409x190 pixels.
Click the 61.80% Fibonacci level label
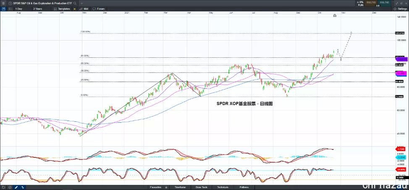coord(85,56)
